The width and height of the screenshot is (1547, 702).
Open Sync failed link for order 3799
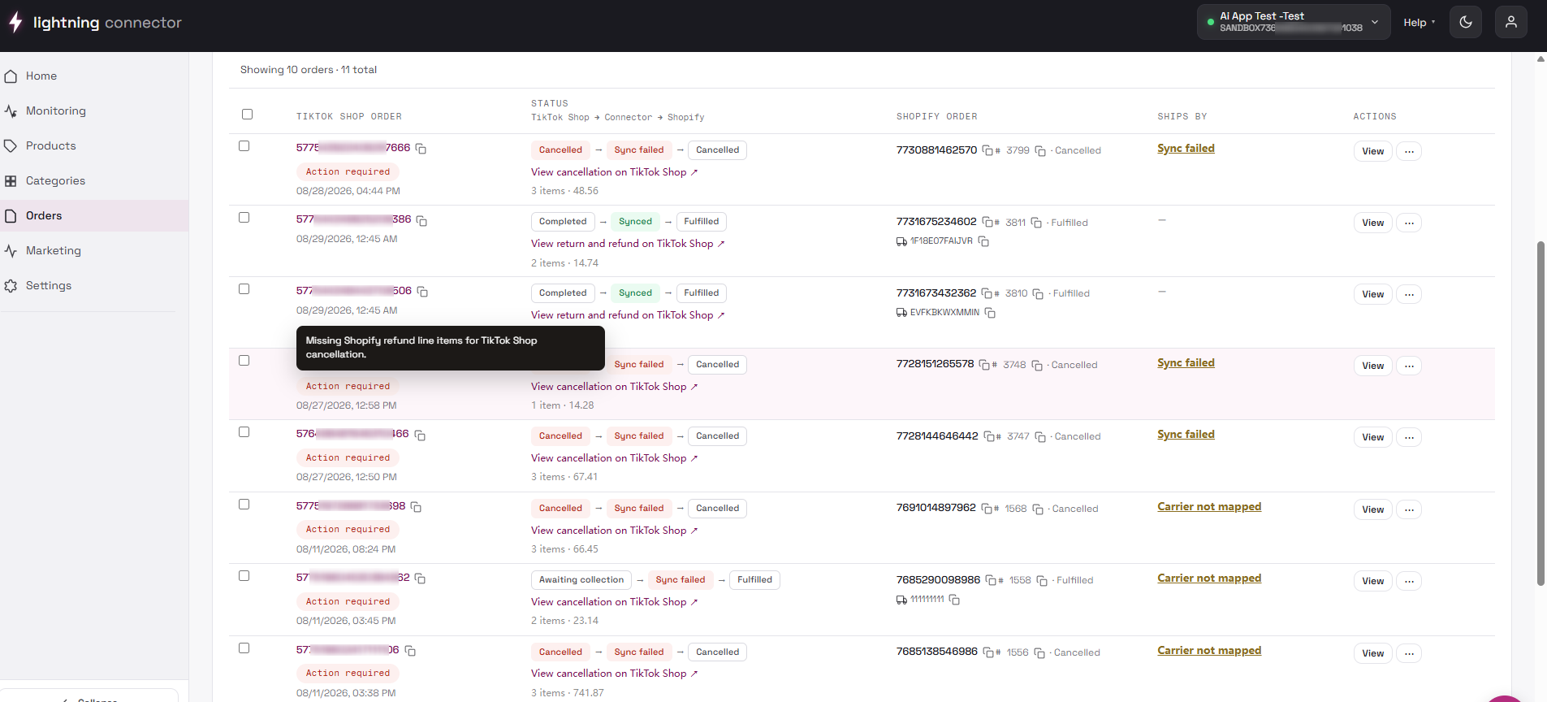[x=1186, y=149]
